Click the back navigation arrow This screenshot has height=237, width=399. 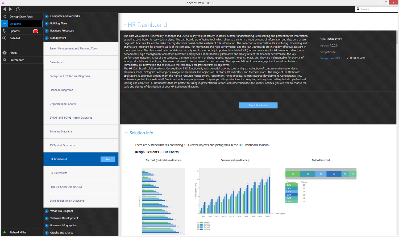click(4, 9)
